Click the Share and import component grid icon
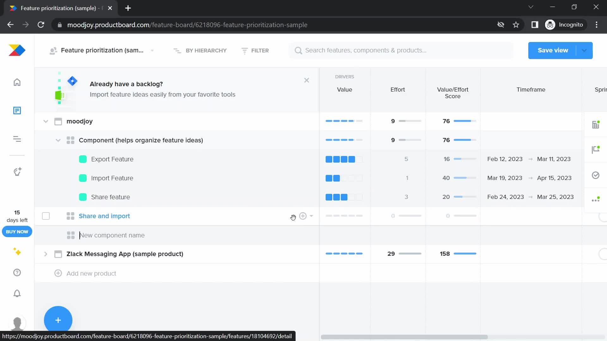607x341 pixels. coord(71,216)
